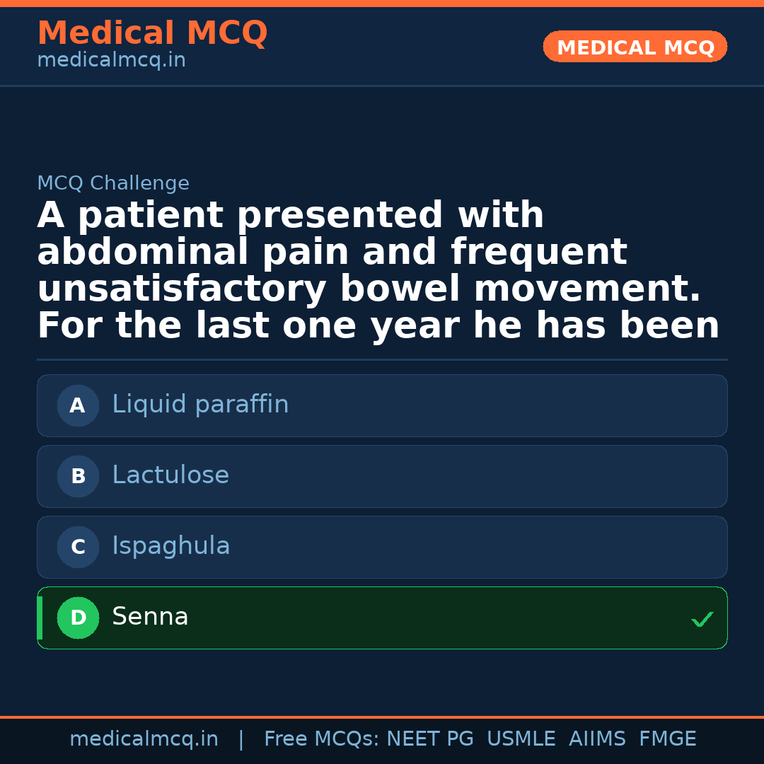Click the question text about abdominal pain
The width and height of the screenshot is (764, 764).
(378, 271)
